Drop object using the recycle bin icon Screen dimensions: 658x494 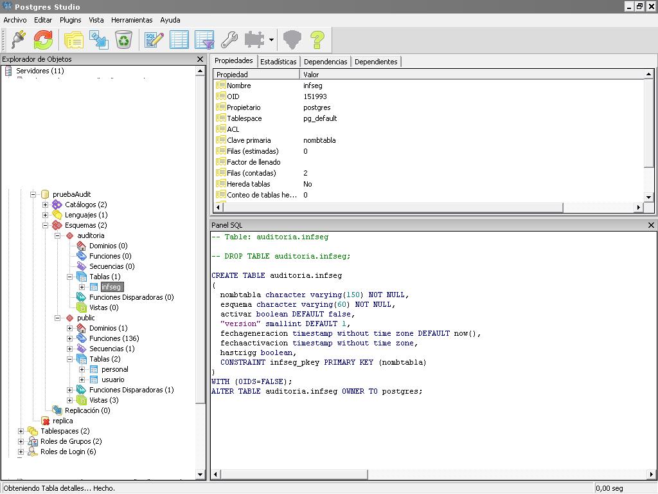pyautogui.click(x=124, y=40)
